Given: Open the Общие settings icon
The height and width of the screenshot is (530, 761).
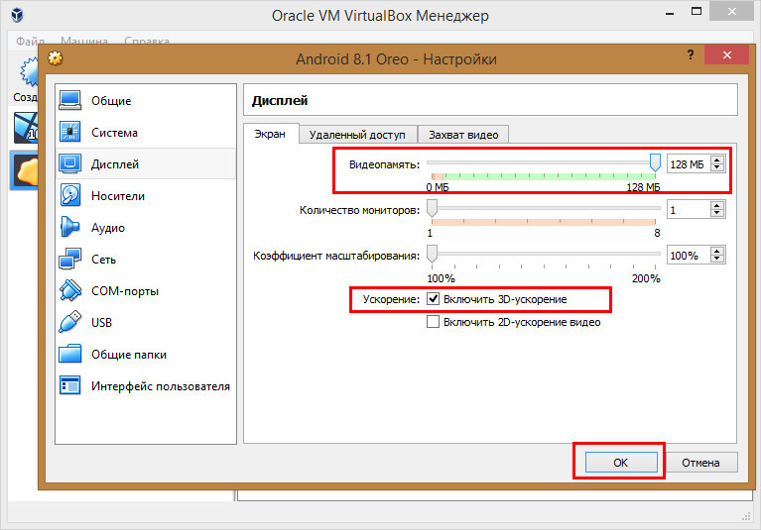Looking at the screenshot, I should [70, 100].
